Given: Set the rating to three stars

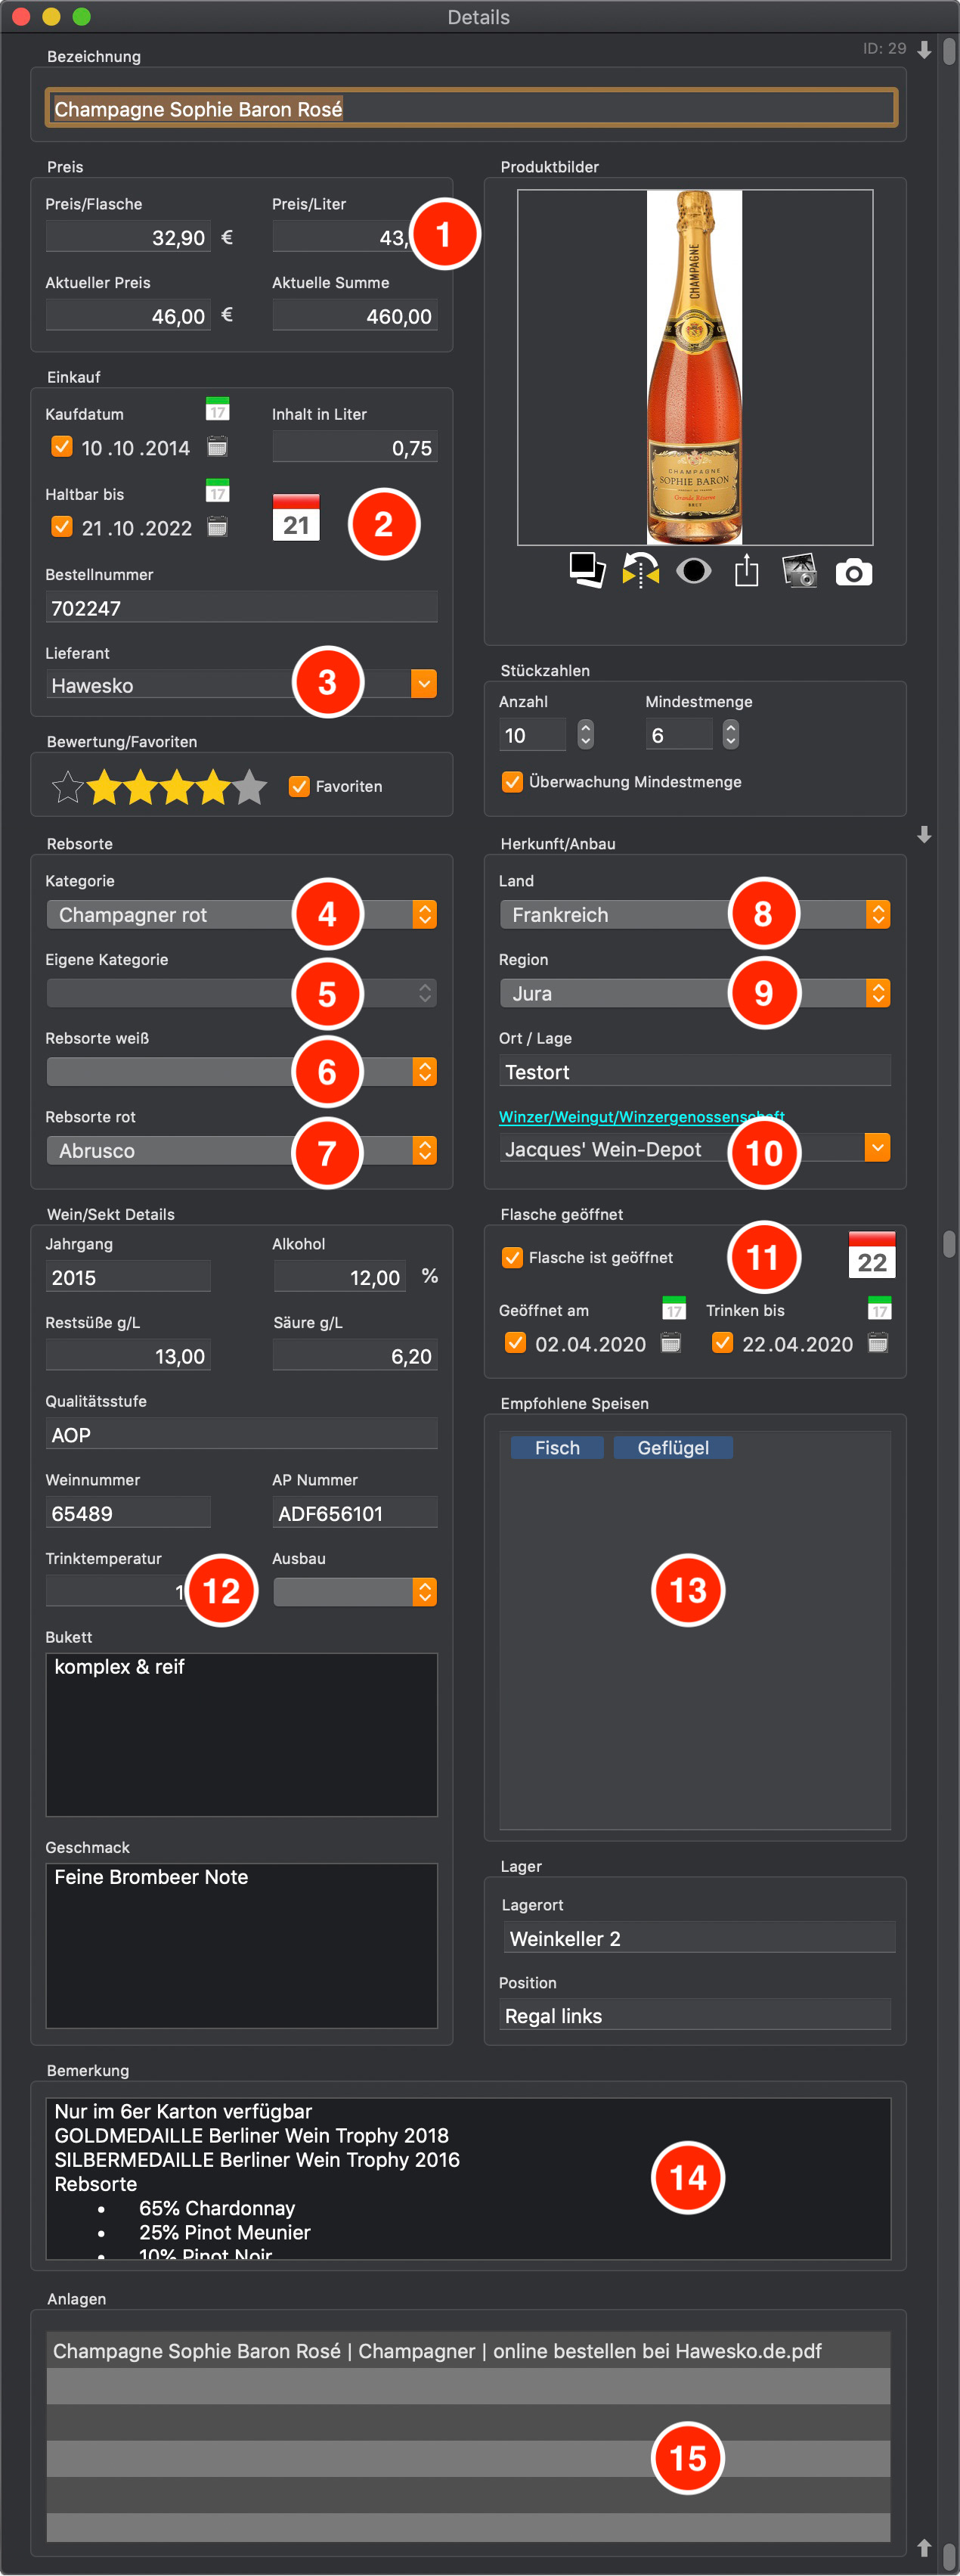Looking at the screenshot, I should (x=177, y=787).
